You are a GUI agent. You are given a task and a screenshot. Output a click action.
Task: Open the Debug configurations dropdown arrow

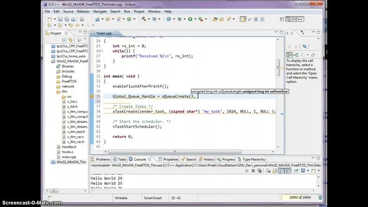tap(185, 19)
